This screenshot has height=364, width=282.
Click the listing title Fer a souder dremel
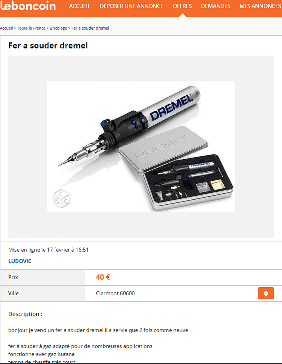pos(48,46)
